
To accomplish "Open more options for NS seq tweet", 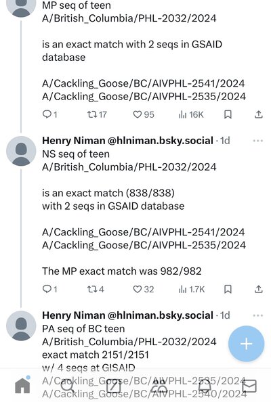I will point(257,141).
